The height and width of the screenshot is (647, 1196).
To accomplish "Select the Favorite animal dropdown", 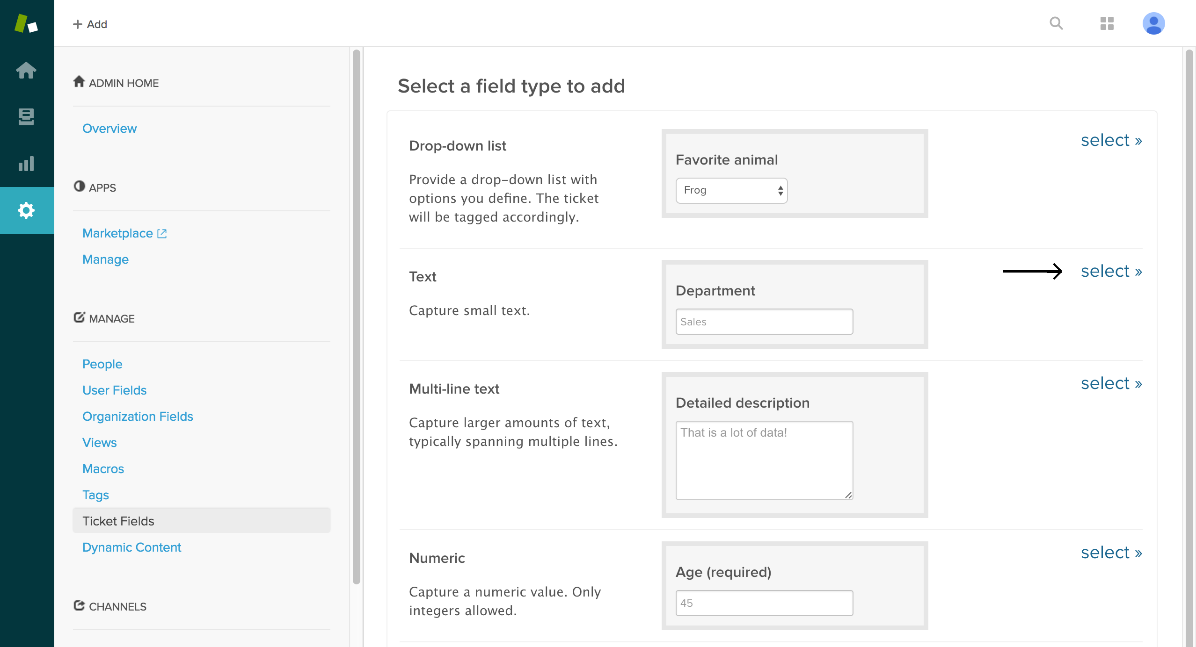I will 730,190.
